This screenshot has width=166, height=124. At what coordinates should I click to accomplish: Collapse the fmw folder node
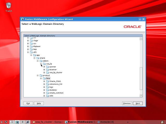pyautogui.click(x=41, y=78)
